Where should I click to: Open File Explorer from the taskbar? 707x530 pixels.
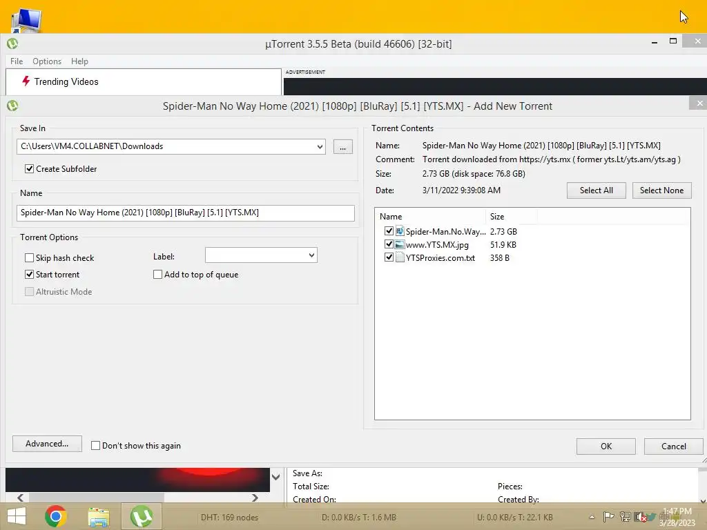click(99, 517)
